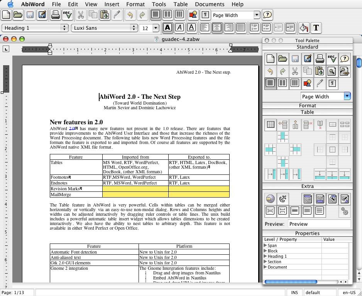Image resolution: width=362 pixels, height=296 pixels.
Task: Toggle paragraph marks display in main toolbar
Action: coord(206,15)
